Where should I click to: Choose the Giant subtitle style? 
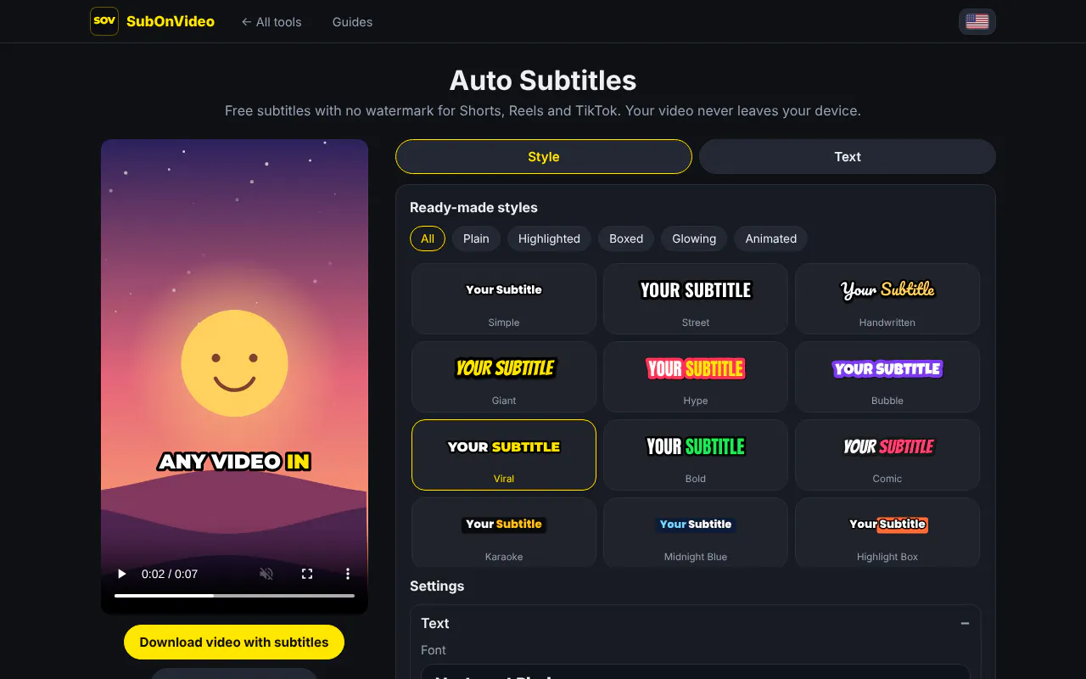(x=504, y=377)
